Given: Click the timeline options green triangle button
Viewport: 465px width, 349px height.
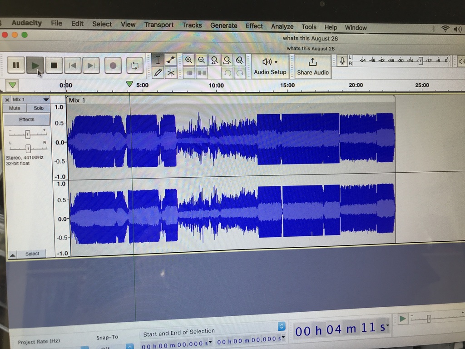Looking at the screenshot, I should pos(12,85).
